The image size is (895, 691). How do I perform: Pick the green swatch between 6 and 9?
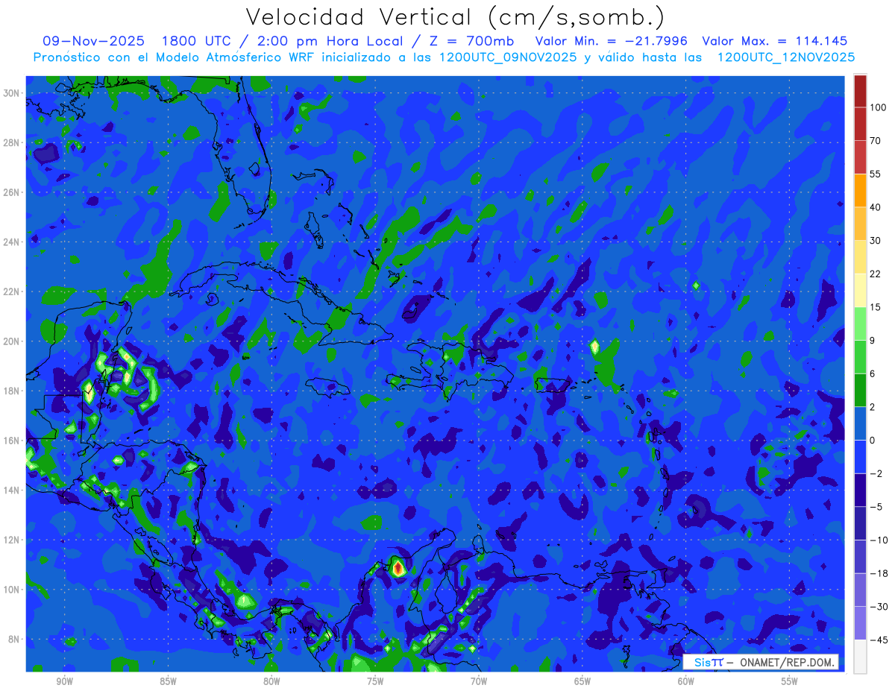[x=860, y=356]
